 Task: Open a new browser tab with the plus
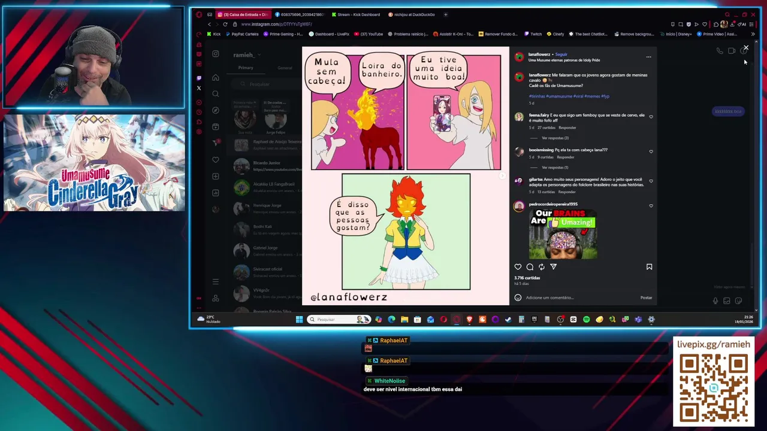point(445,14)
